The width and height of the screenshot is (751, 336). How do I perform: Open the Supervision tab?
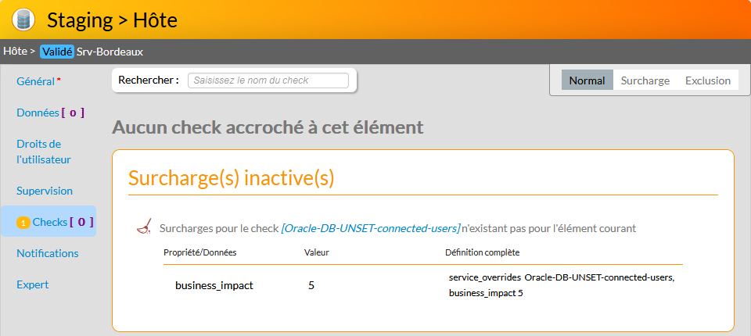tap(45, 191)
